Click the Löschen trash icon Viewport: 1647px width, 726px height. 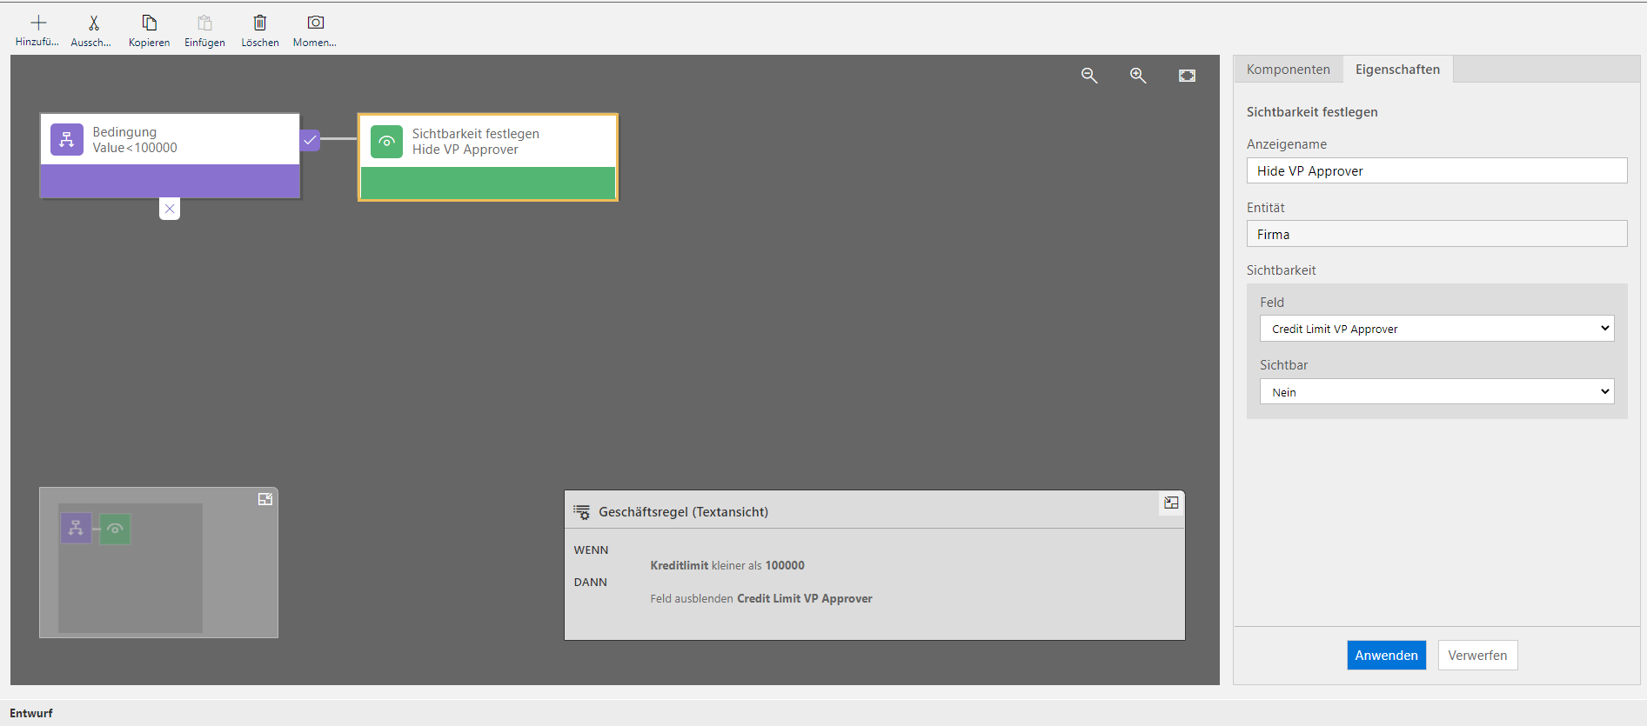pyautogui.click(x=260, y=23)
